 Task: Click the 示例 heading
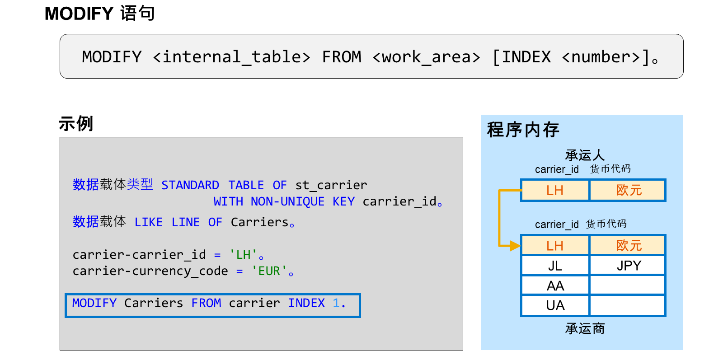[76, 123]
